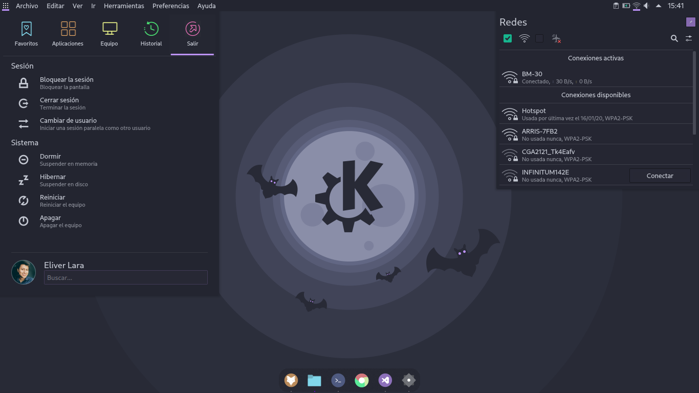Image resolution: width=699 pixels, height=393 pixels.
Task: Select the Salir tab
Action: point(192,34)
